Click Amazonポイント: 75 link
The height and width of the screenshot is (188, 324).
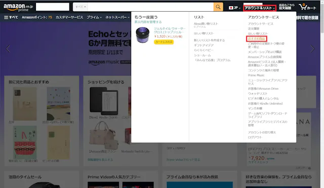tap(37, 17)
